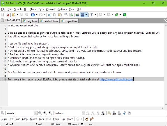Expand the replace term history dropdown
Screen dimensions: 167x126
click(83, 113)
